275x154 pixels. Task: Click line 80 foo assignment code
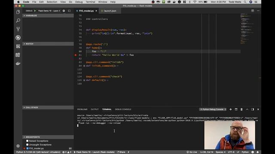tap(99, 51)
